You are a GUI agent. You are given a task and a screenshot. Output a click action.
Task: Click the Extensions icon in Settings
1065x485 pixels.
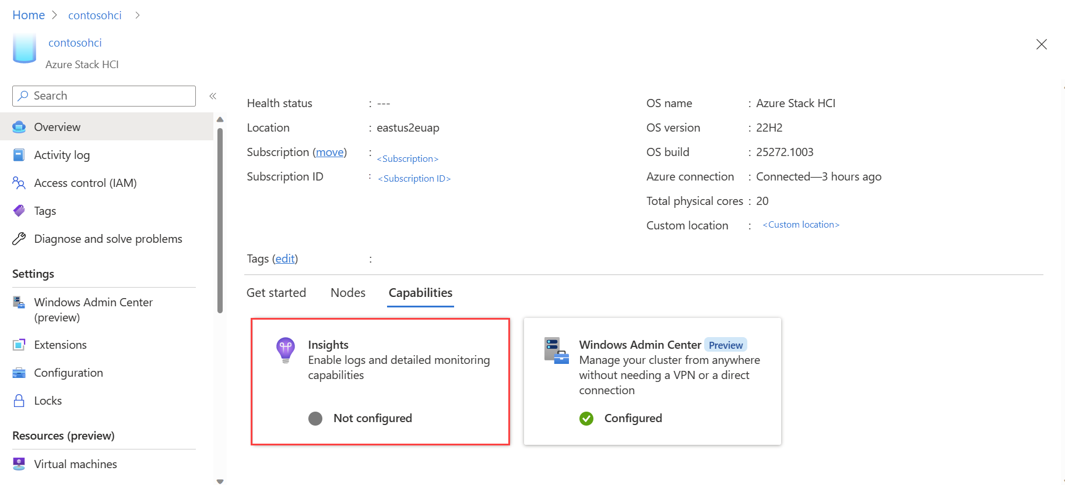19,345
